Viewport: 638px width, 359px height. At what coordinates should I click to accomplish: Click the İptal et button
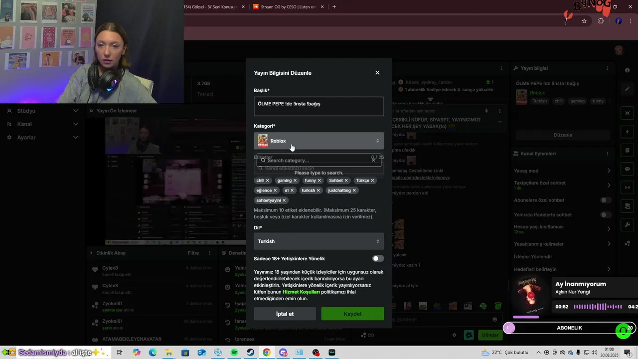point(285,314)
